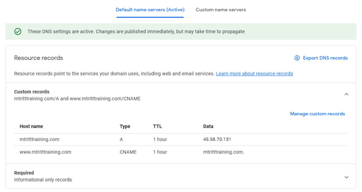Click the download icon beside Export DNS records
Image resolution: width=362 pixels, height=192 pixels.
297,58
